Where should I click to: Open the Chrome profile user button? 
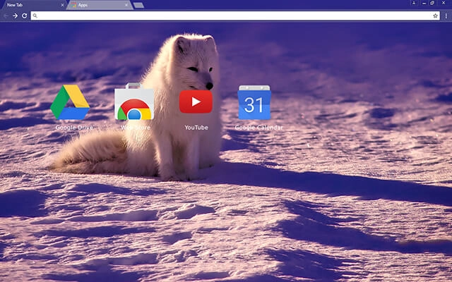[414, 3]
